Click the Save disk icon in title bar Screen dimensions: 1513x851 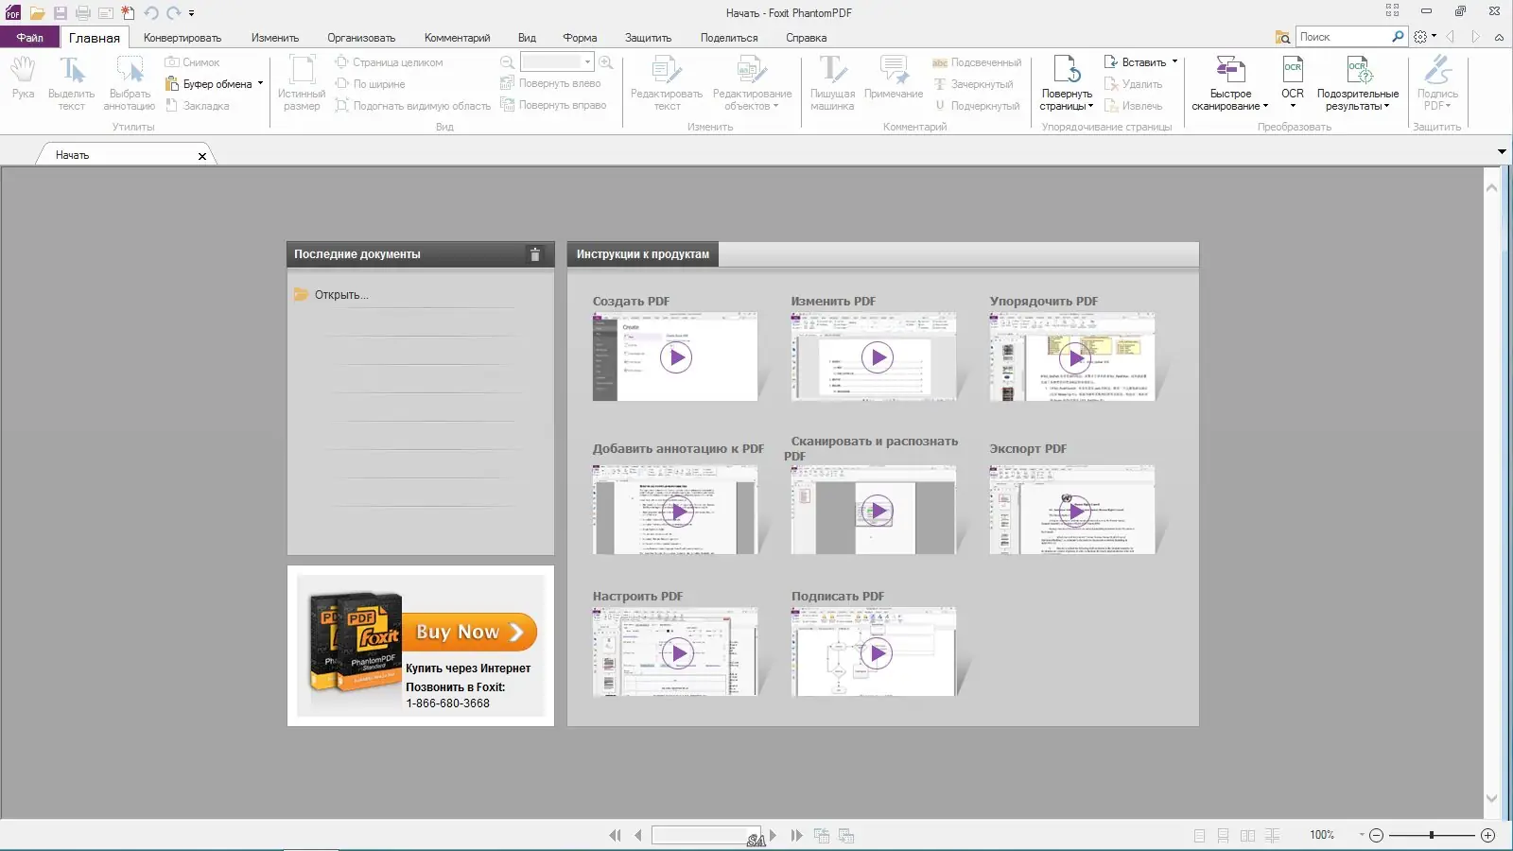tap(61, 13)
